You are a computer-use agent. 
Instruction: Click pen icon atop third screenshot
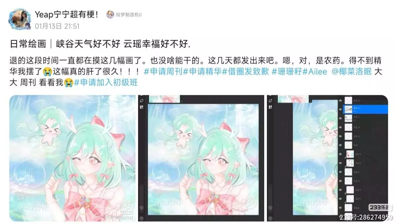270,101
